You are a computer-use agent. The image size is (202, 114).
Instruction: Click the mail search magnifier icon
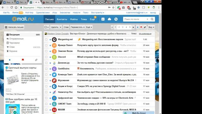click(x=152, y=19)
